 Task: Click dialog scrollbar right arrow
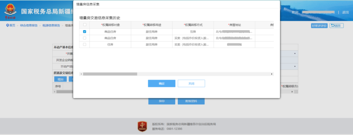(272, 74)
